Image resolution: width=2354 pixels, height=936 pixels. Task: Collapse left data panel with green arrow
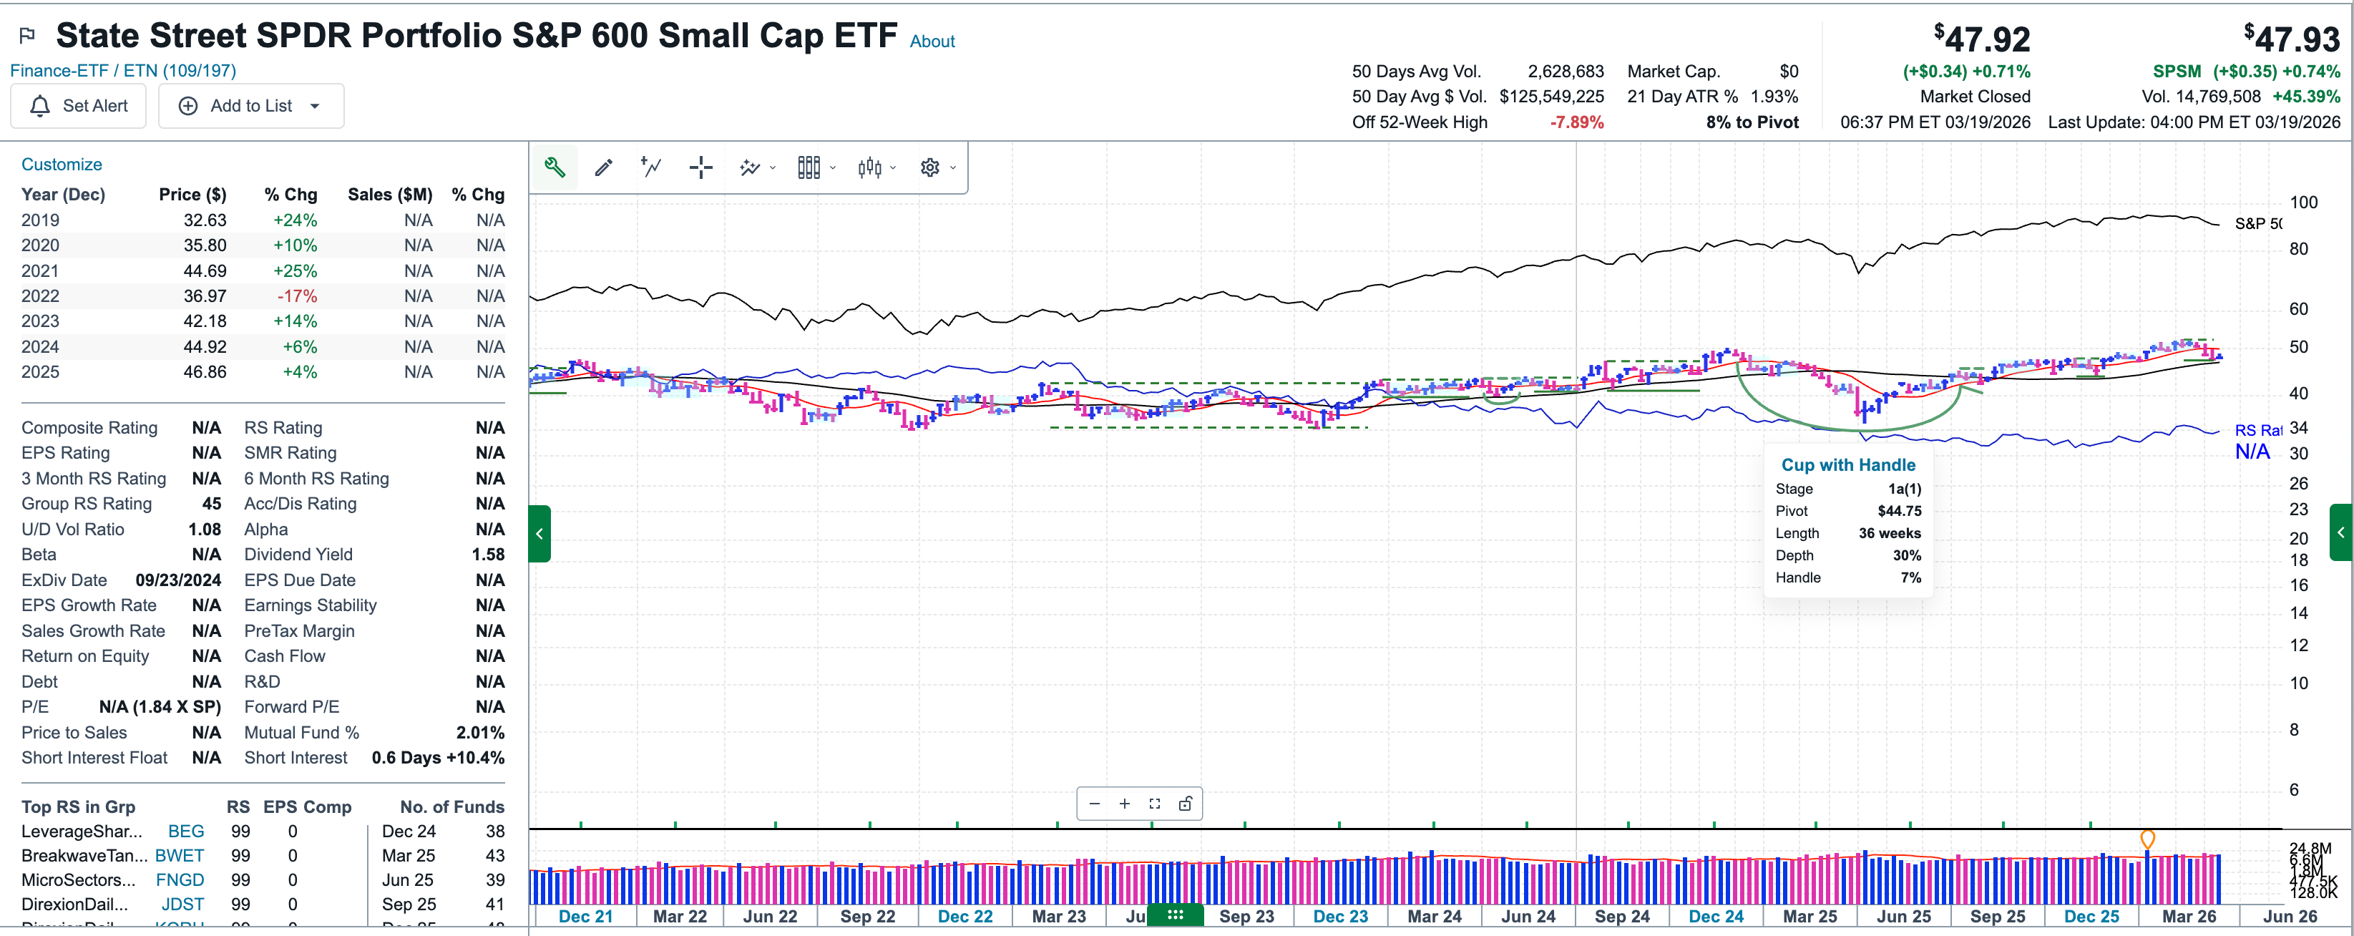pos(539,534)
